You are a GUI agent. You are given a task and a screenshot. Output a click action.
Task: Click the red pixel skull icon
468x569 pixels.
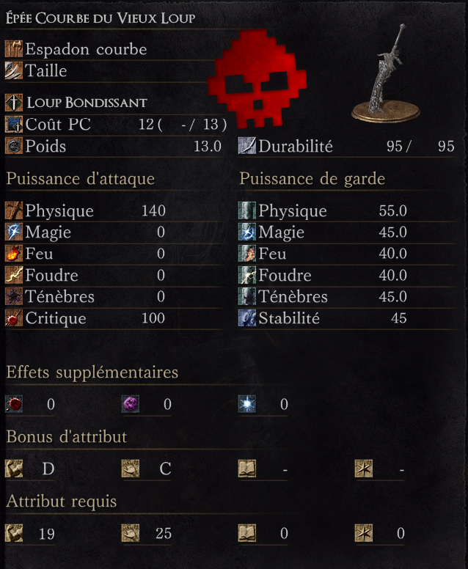click(x=257, y=78)
